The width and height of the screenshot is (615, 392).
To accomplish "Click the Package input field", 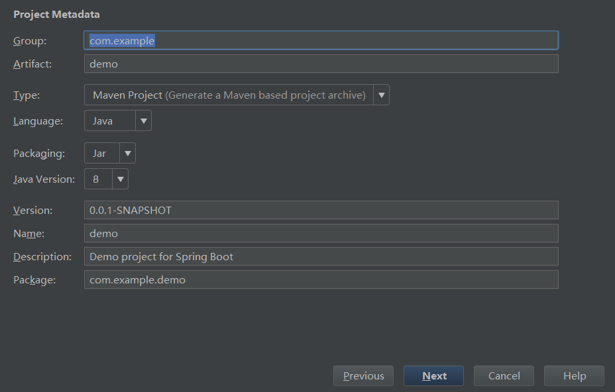I will [321, 279].
